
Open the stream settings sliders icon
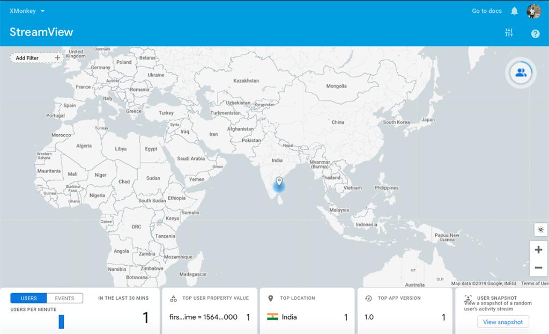tap(509, 33)
